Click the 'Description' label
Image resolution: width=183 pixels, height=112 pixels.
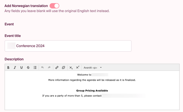click(14, 59)
